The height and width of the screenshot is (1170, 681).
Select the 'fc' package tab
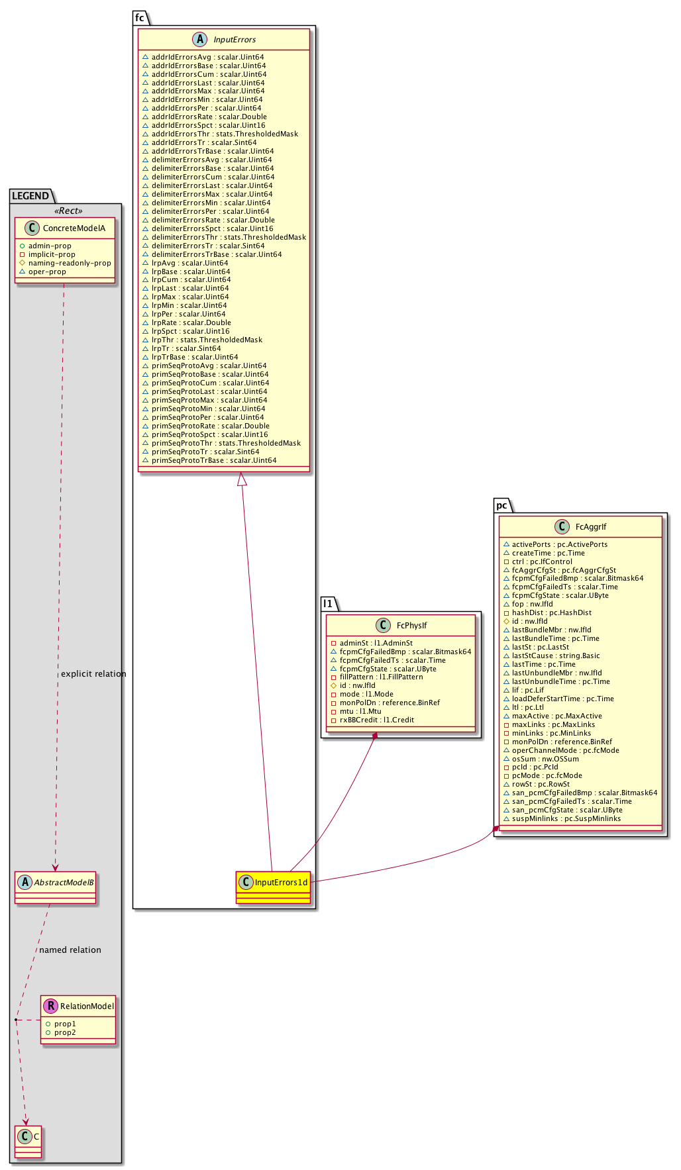coord(140,18)
